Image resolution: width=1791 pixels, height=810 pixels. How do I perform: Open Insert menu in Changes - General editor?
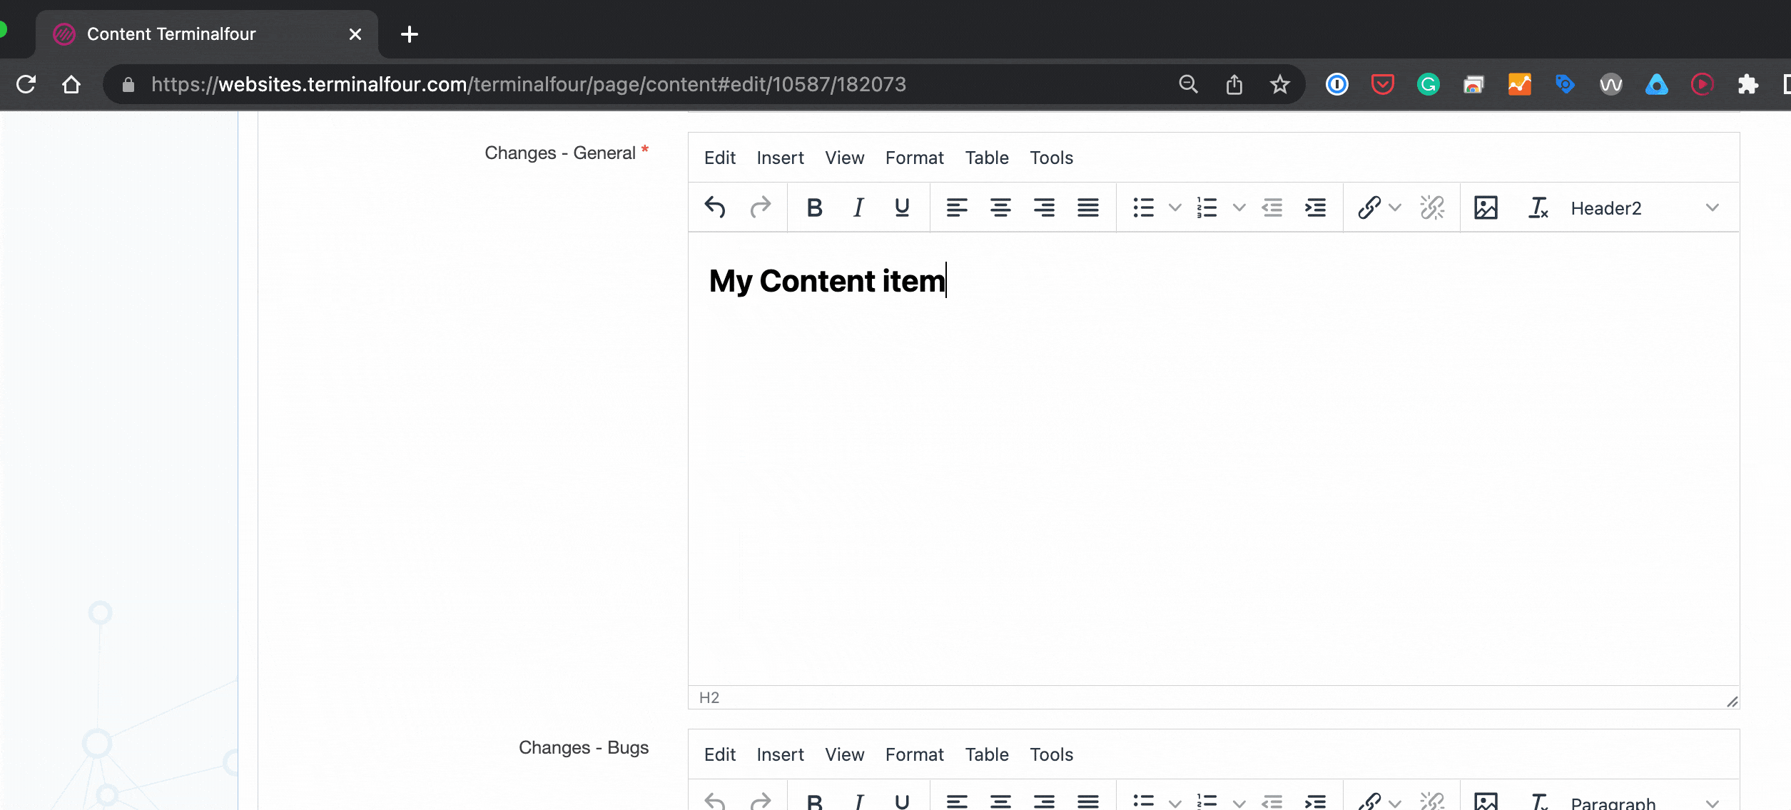click(780, 158)
